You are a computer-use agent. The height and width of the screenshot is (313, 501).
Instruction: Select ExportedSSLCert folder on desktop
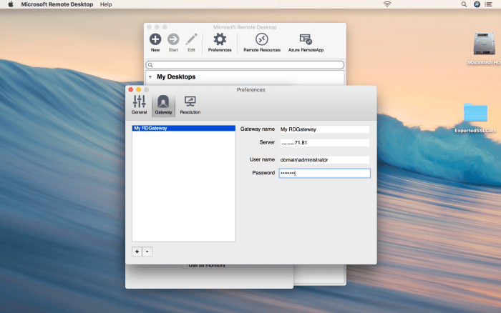[x=475, y=118]
